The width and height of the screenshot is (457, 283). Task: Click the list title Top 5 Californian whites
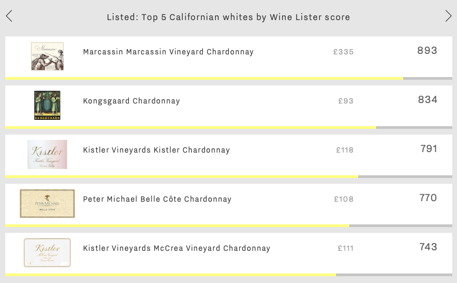click(228, 17)
